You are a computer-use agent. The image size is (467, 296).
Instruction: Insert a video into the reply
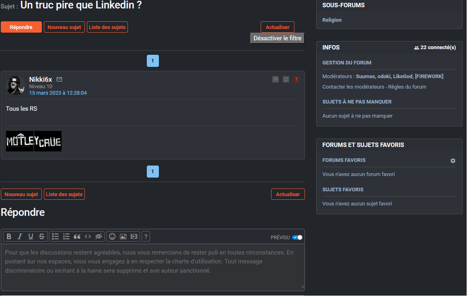[134, 237]
